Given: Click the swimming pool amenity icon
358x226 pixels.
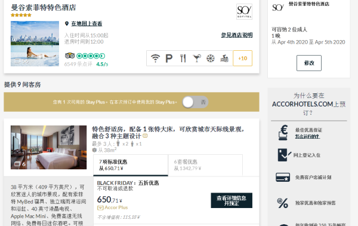Looking at the screenshot, I should tap(224, 59).
